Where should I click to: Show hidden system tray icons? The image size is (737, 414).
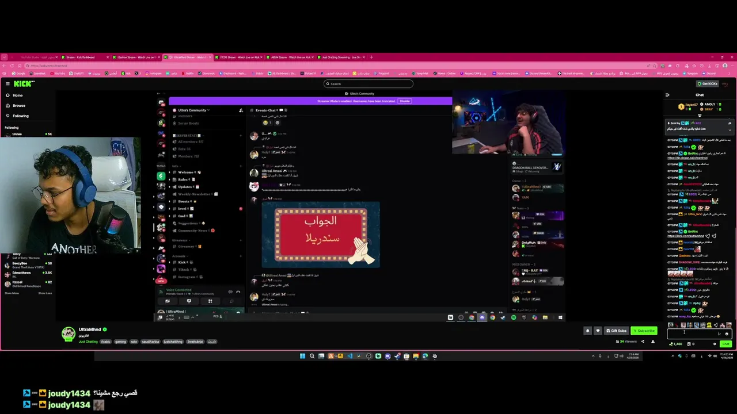[673, 356]
